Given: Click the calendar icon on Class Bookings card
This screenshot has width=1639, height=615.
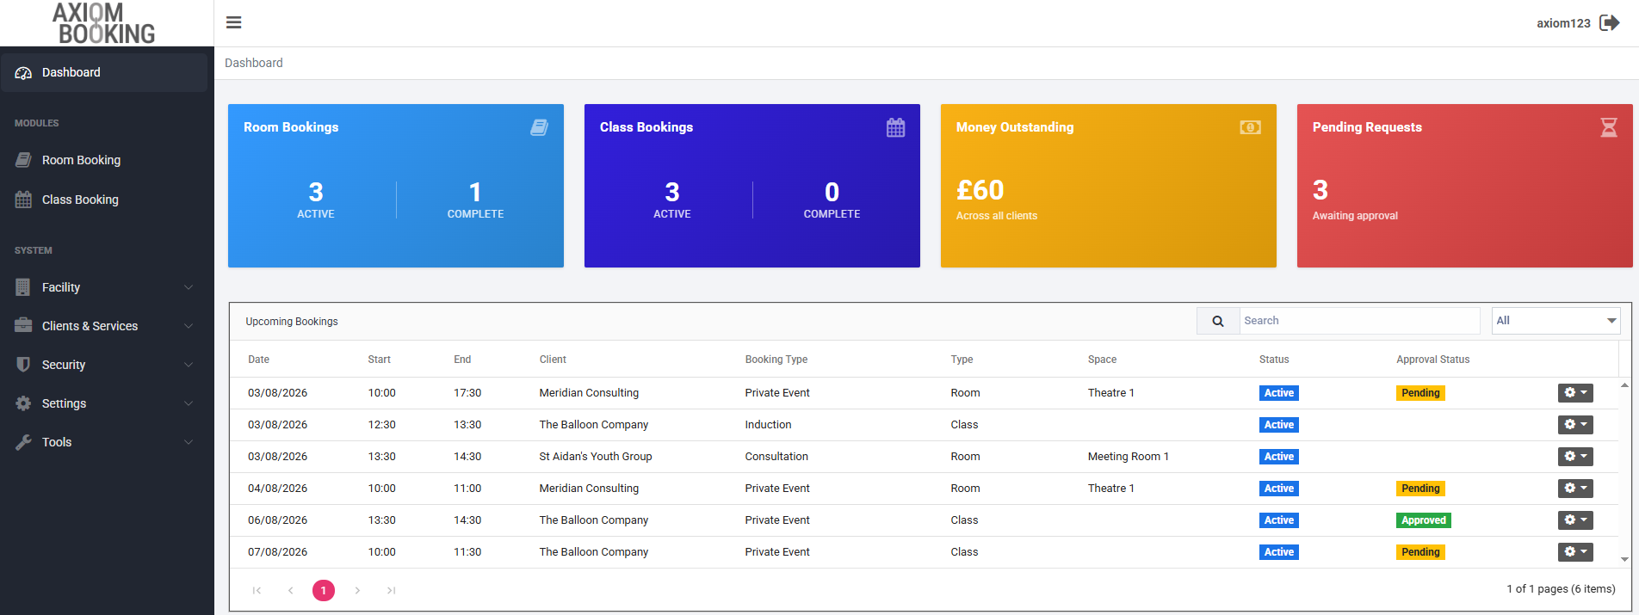Looking at the screenshot, I should [895, 127].
